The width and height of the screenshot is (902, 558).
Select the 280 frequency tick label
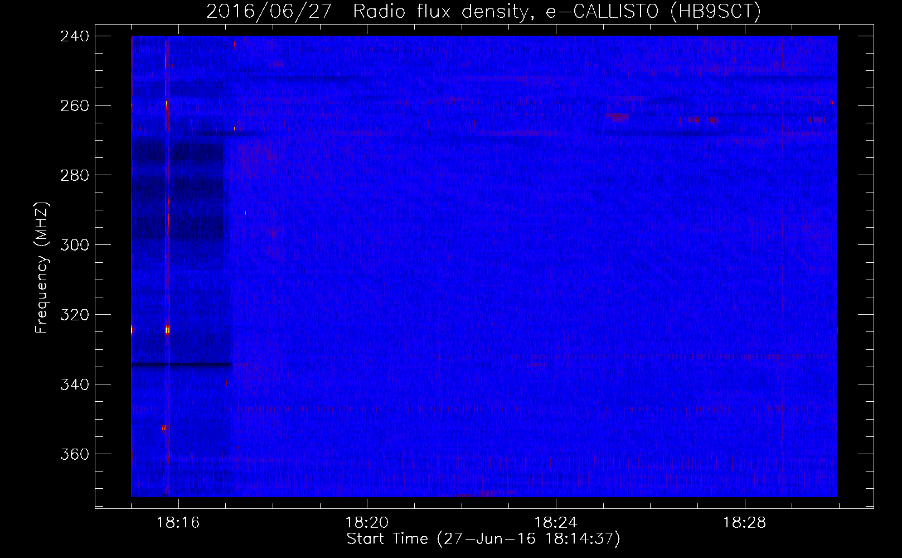(75, 176)
